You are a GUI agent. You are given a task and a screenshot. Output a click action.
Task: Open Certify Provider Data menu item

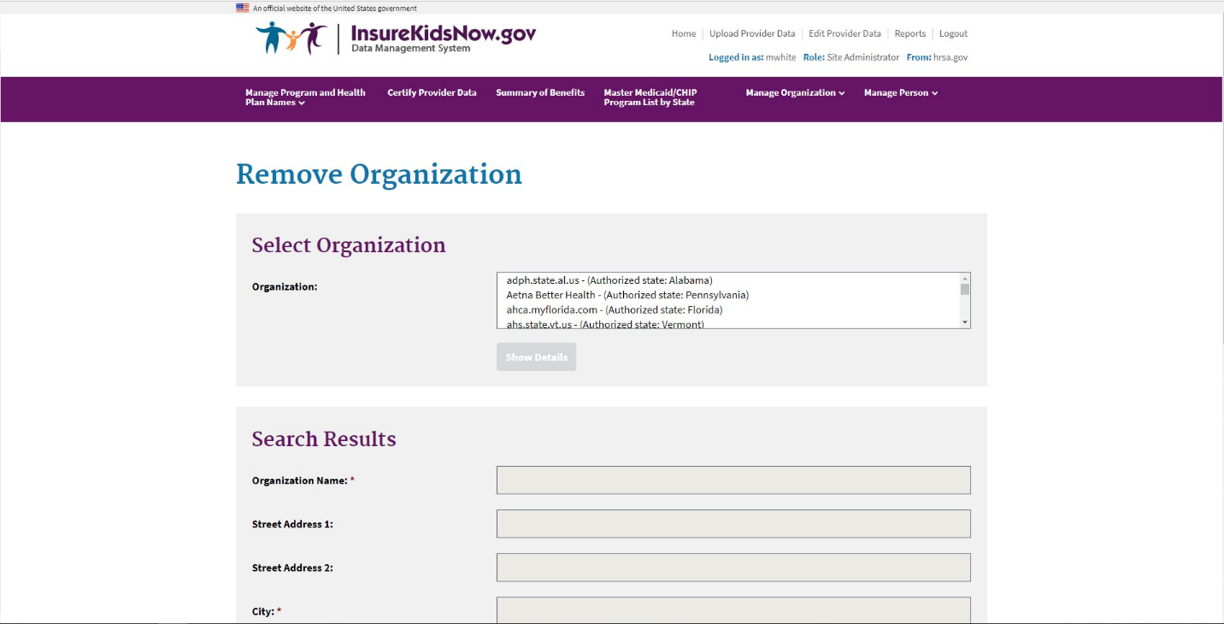tap(432, 92)
